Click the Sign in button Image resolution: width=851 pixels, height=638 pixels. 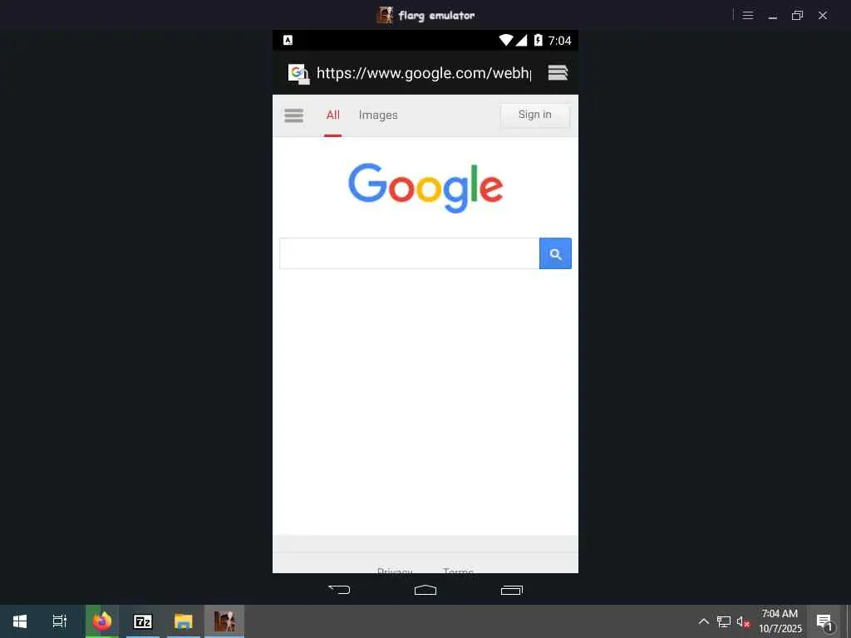[535, 115]
